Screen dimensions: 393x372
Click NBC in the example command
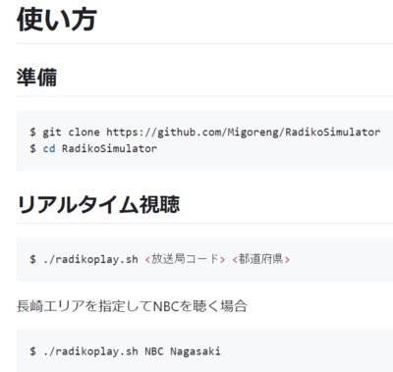pos(154,351)
